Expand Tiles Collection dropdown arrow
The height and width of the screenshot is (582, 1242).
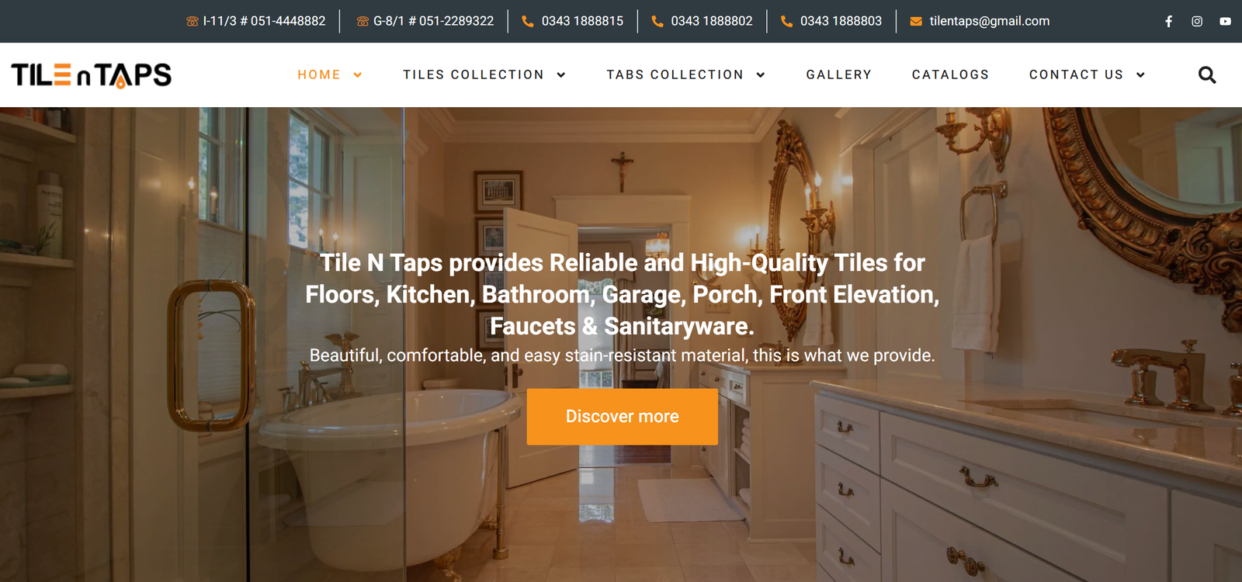pyautogui.click(x=561, y=74)
